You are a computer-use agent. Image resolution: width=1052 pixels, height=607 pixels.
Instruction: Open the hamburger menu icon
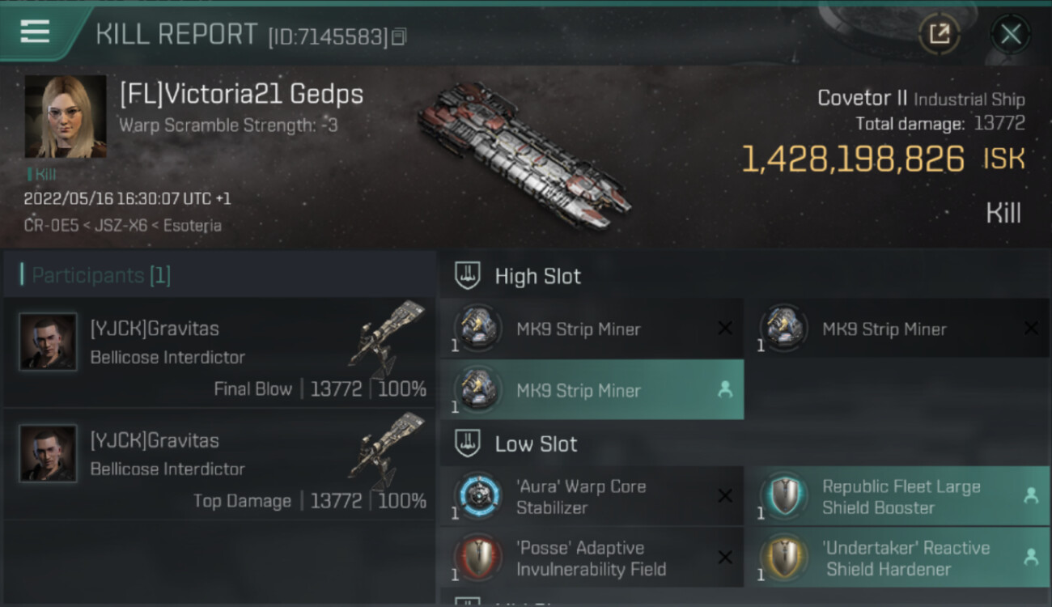pyautogui.click(x=35, y=32)
